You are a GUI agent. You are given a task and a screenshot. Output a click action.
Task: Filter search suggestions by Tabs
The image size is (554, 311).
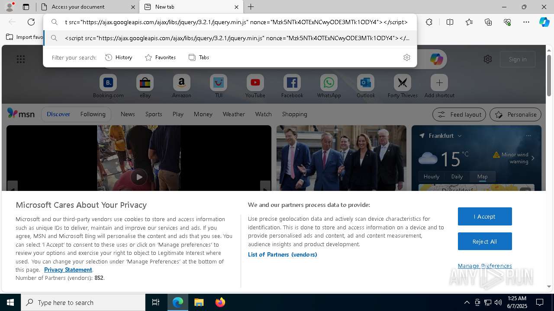199,57
